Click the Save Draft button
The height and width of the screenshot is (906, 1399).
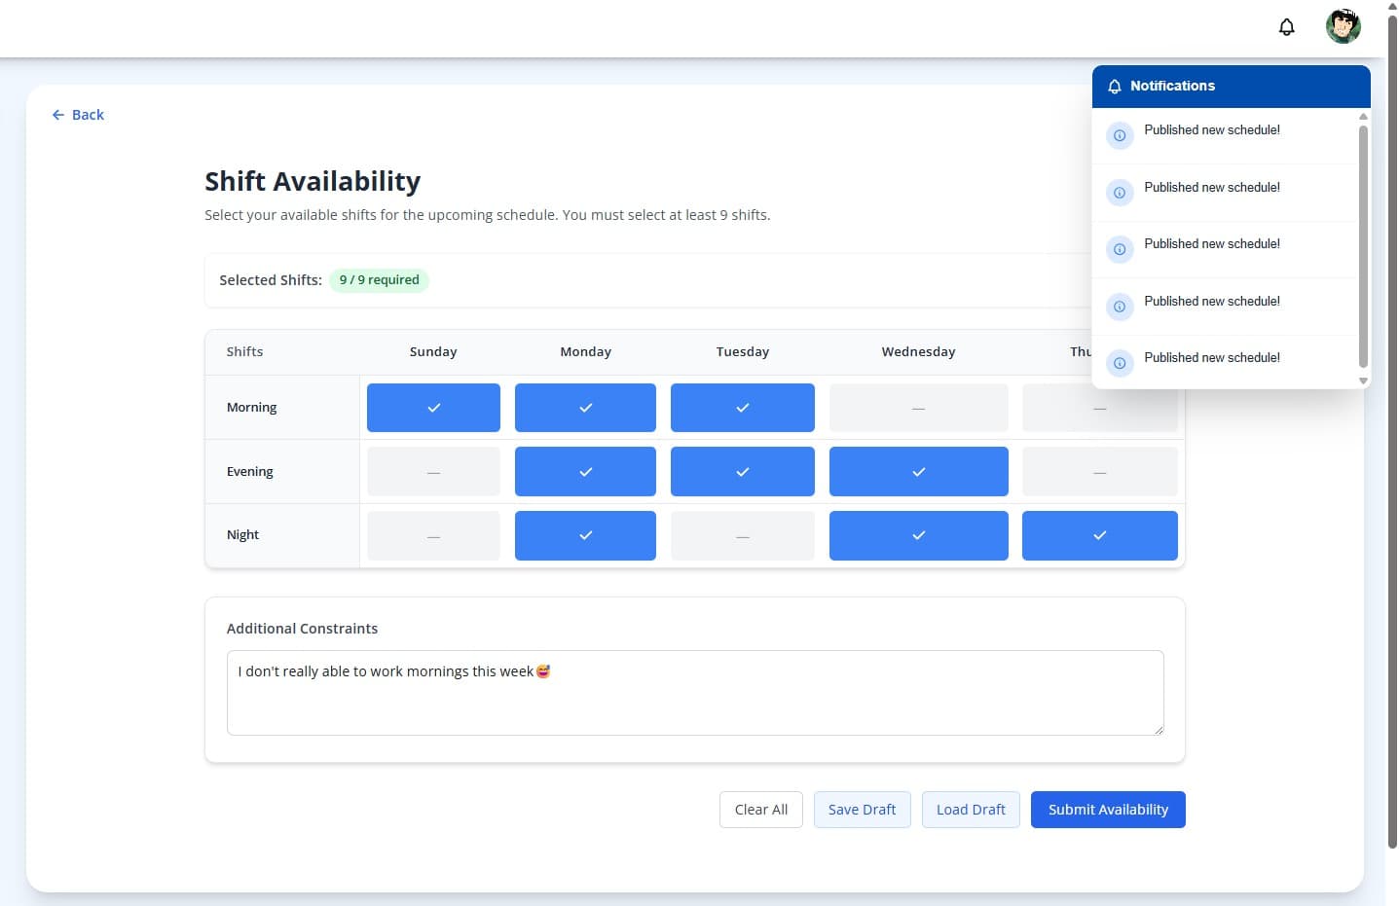click(863, 810)
